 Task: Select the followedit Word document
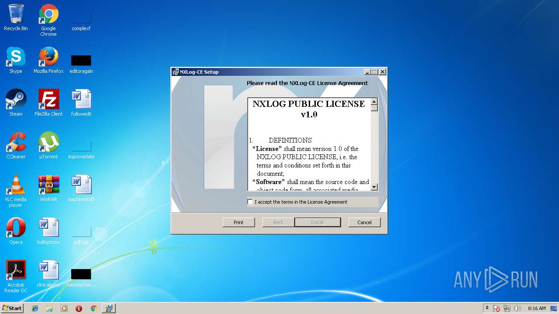(81, 103)
